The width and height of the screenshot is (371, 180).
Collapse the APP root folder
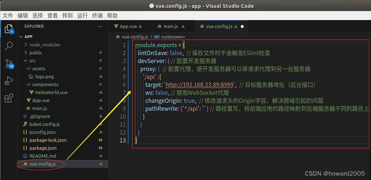[x=21, y=37]
